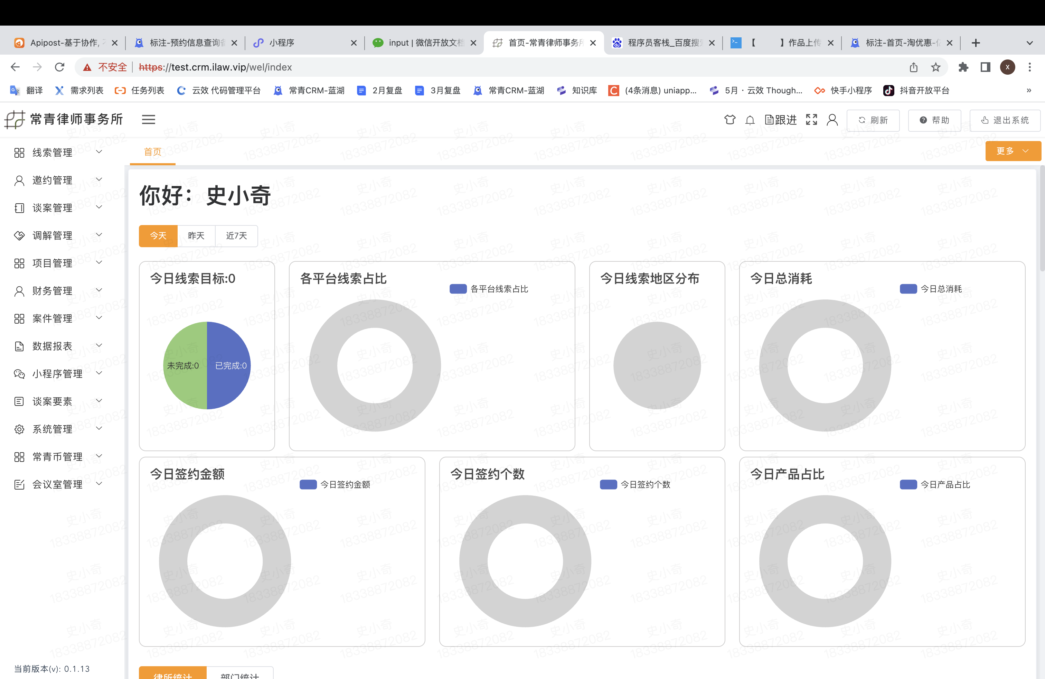Toggle the browser side panel icon
Viewport: 1045px width, 679px height.
(x=985, y=67)
